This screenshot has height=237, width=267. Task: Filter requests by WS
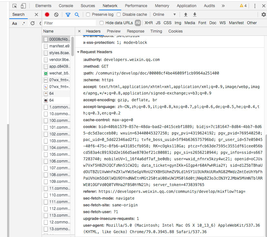click(222, 23)
